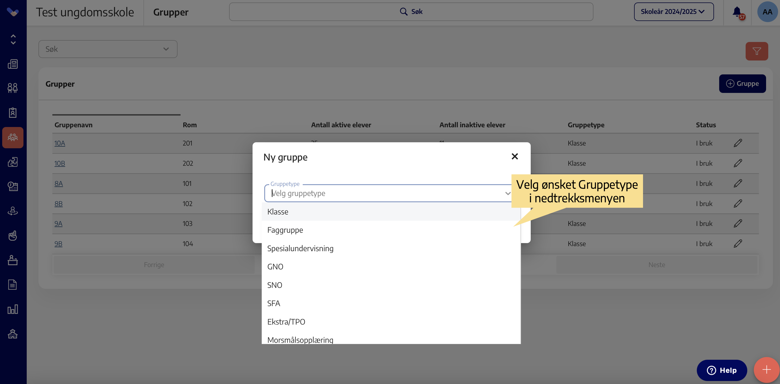Click the school building sidebar icon
780x384 pixels.
(13, 334)
